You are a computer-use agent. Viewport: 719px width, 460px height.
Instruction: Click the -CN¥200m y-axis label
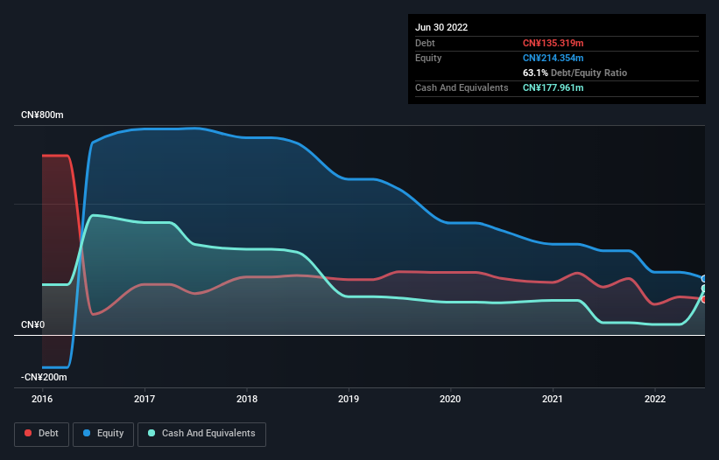(44, 378)
